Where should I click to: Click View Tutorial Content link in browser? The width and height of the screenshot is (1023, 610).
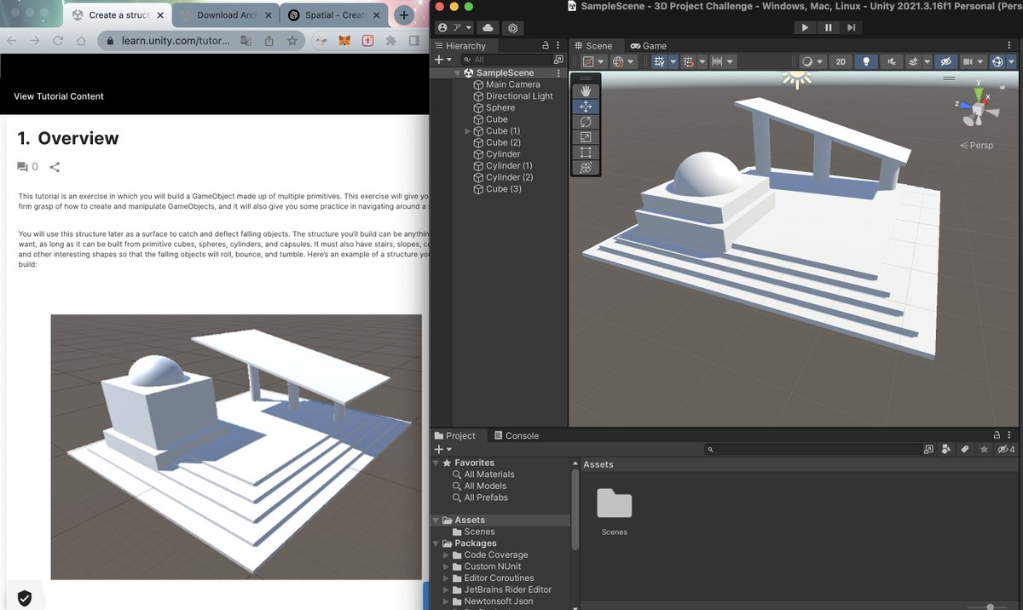[x=59, y=96]
